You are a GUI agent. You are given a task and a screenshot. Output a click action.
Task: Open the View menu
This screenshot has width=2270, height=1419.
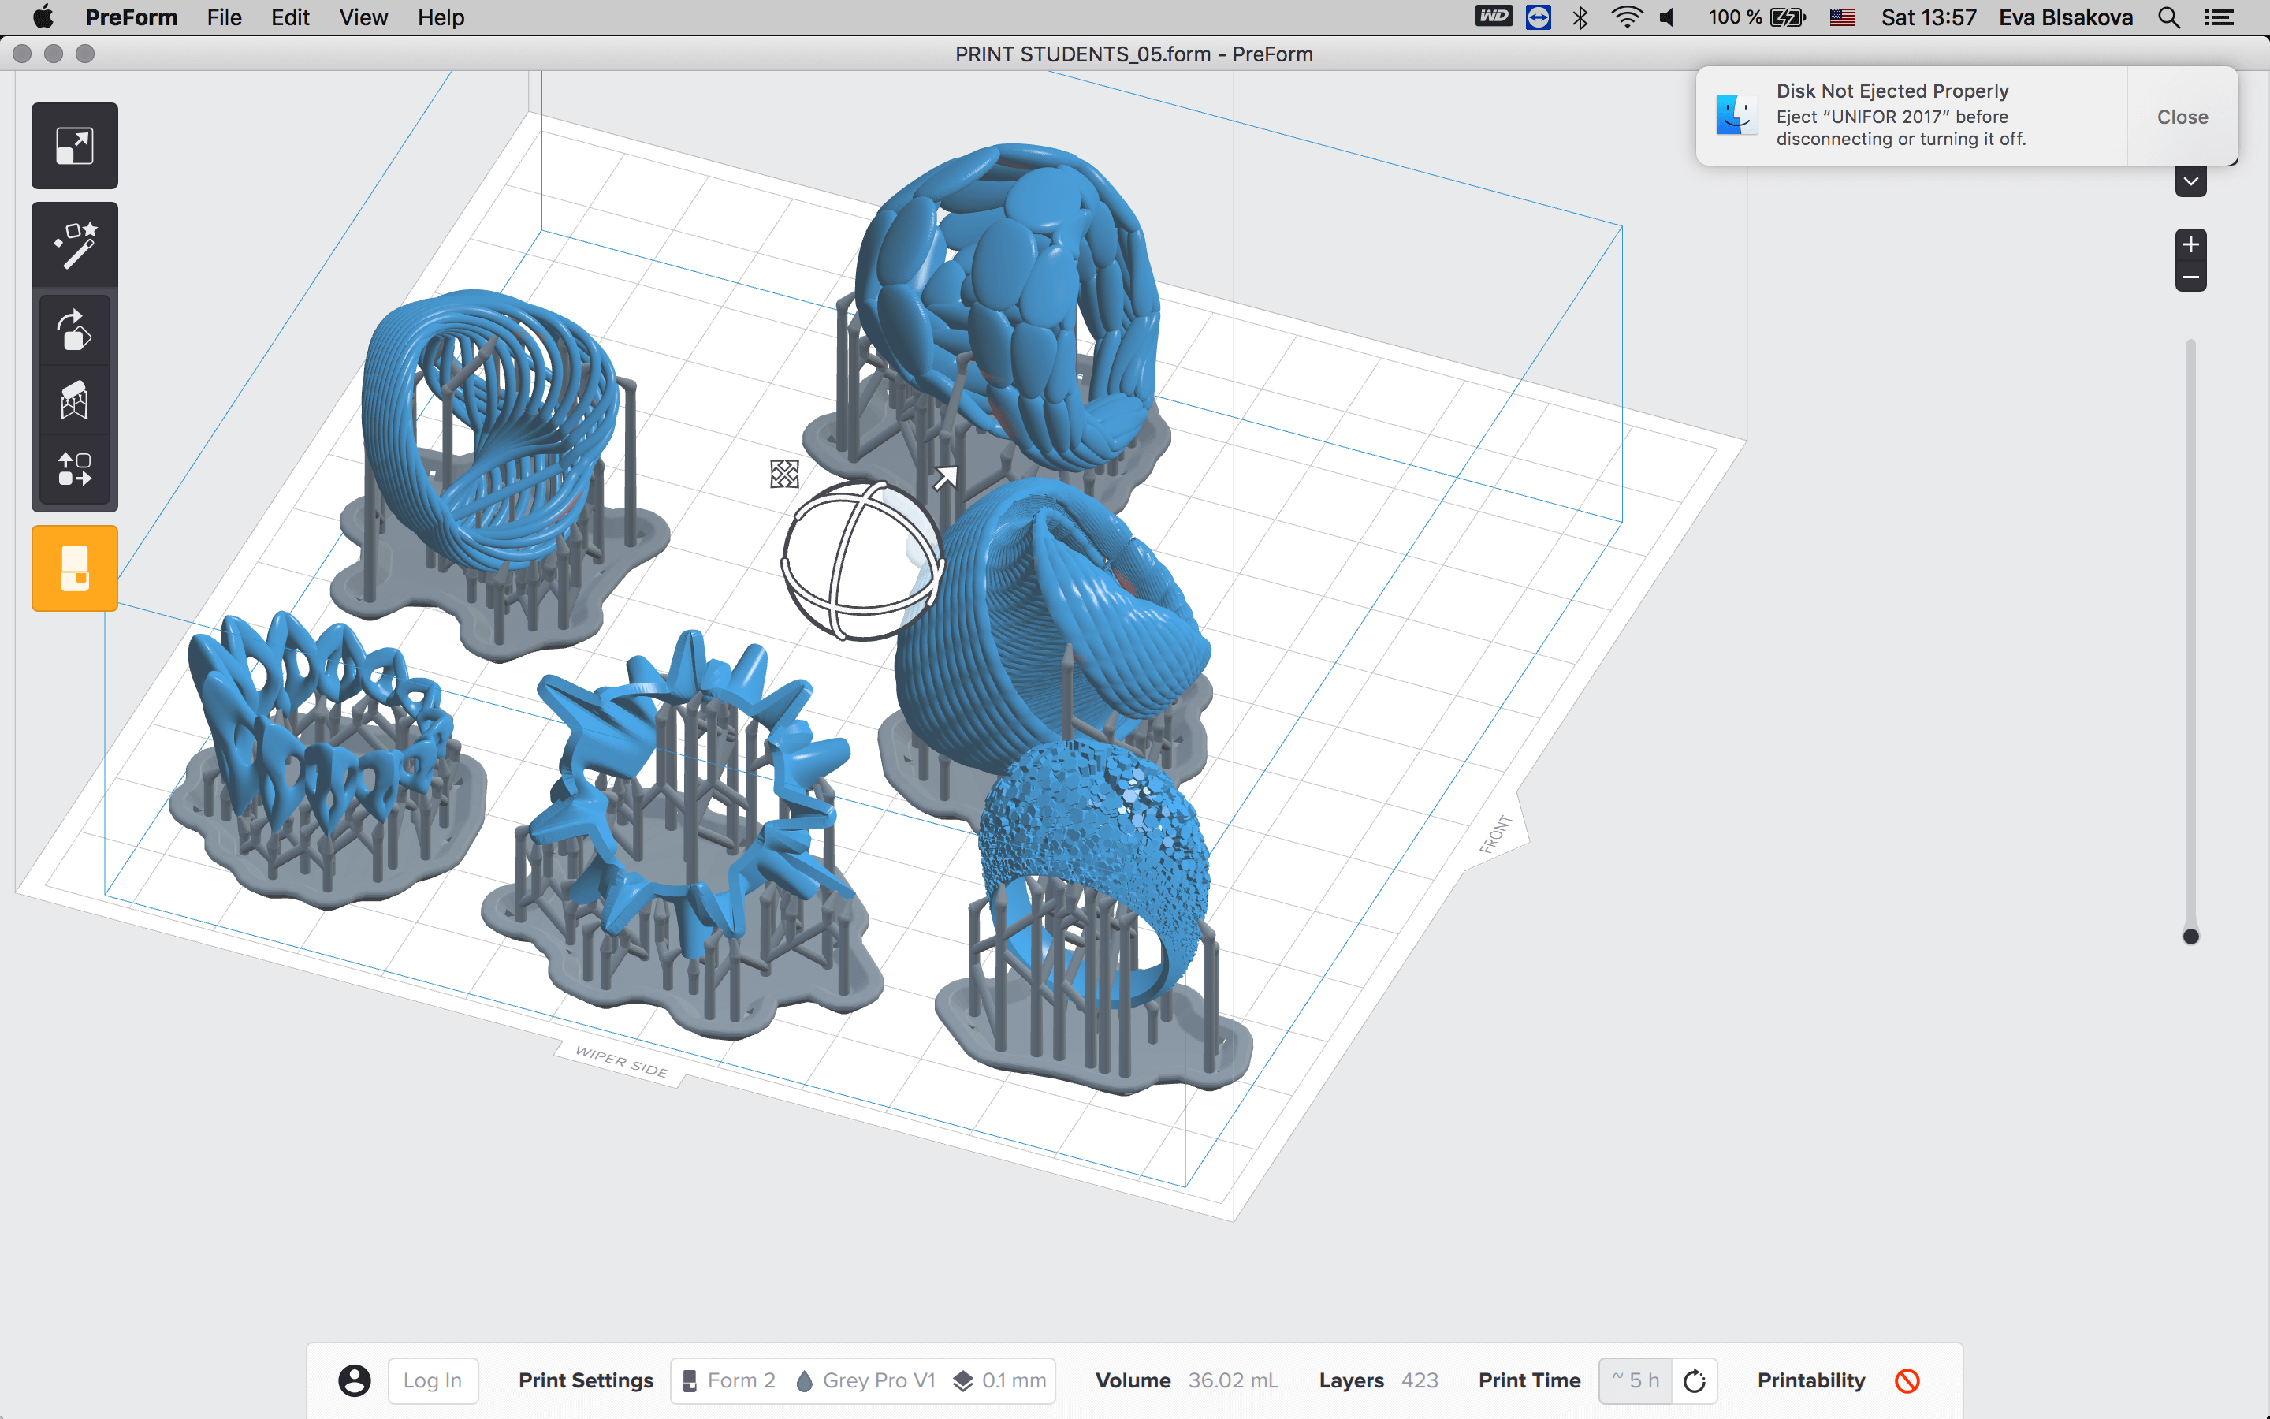(x=363, y=17)
